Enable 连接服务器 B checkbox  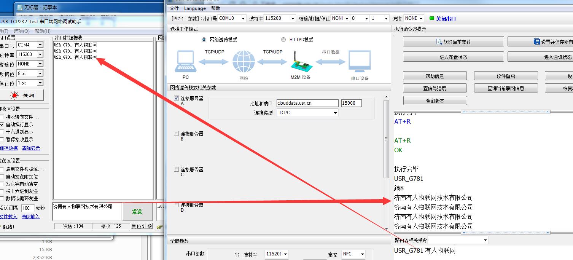click(176, 134)
